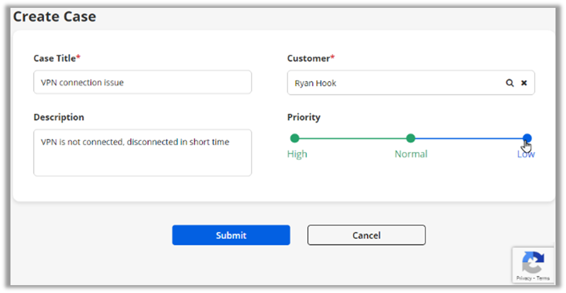
Task: Click the "Case Title" field label
Action: [x=55, y=59]
